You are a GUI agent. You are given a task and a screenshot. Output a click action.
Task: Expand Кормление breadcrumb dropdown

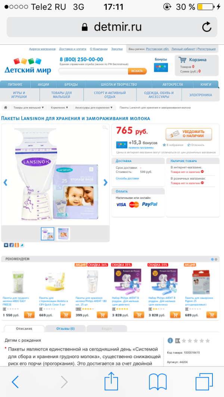59,108
